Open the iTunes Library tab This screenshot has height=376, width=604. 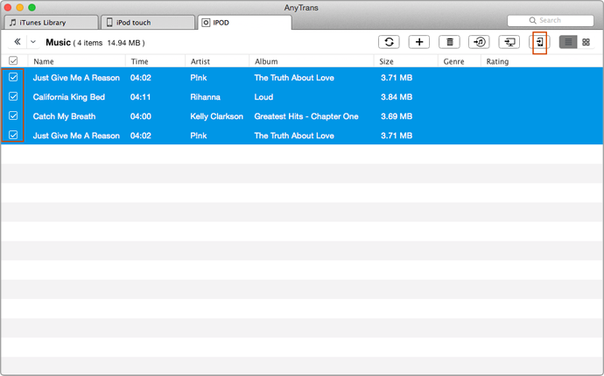pyautogui.click(x=51, y=23)
